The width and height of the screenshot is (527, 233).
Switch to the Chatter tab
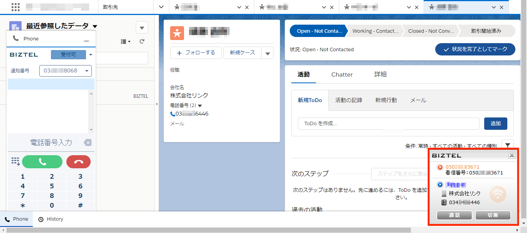(342, 75)
